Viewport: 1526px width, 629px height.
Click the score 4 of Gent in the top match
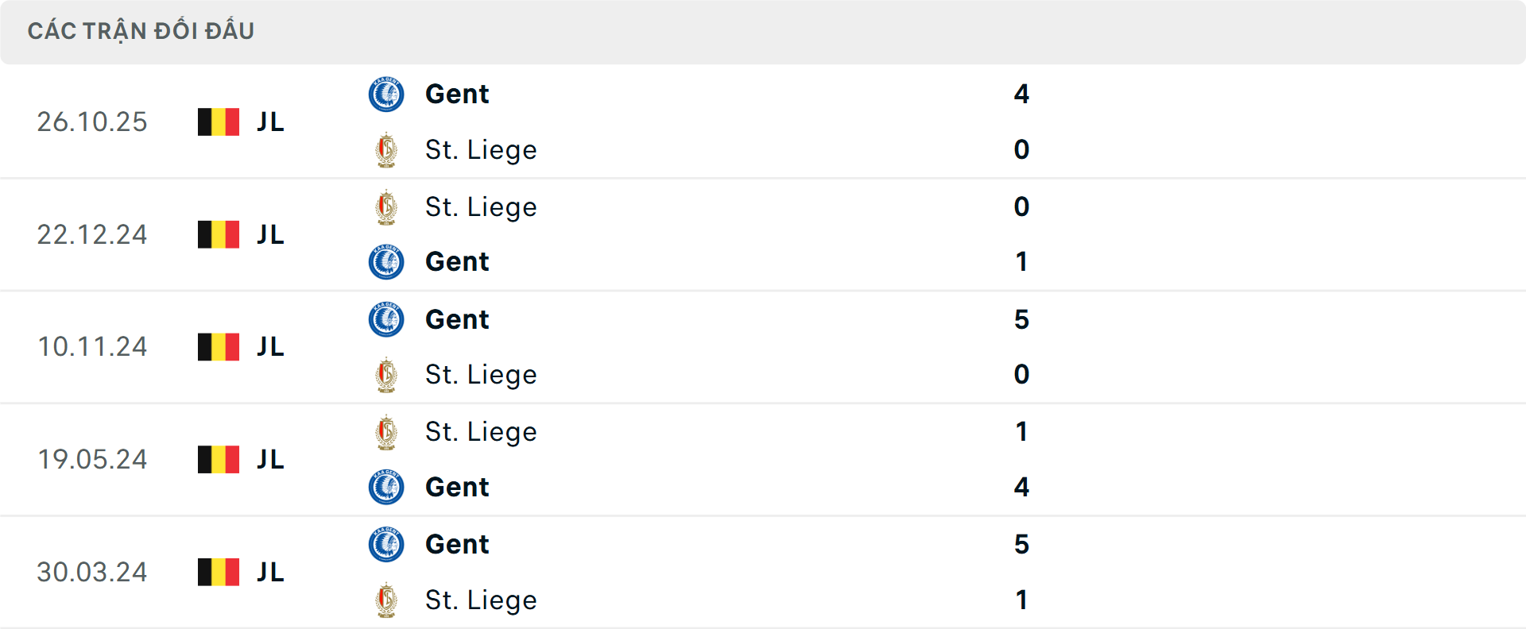[x=1022, y=94]
